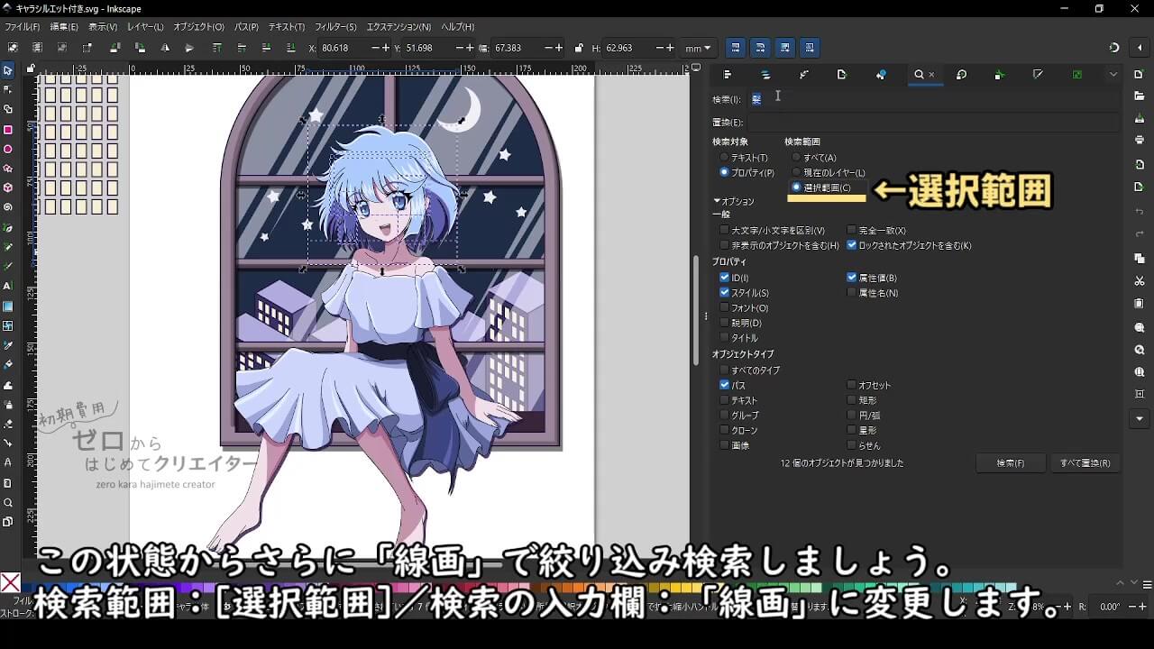The image size is (1154, 649).
Task: Open ファイル(F) menu
Action: pos(23,27)
